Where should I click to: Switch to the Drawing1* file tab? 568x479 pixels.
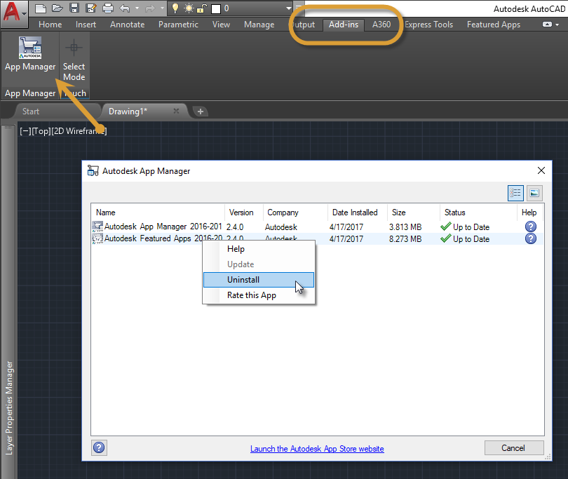click(x=128, y=112)
